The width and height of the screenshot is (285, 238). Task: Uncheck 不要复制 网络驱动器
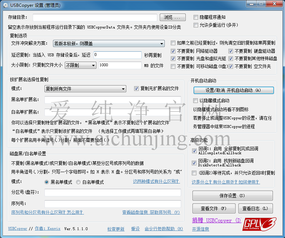coord(173,51)
